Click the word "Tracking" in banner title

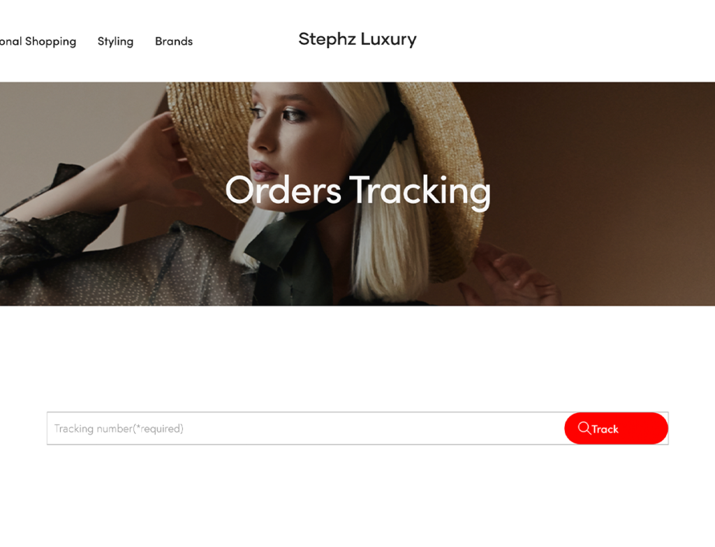coord(420,191)
